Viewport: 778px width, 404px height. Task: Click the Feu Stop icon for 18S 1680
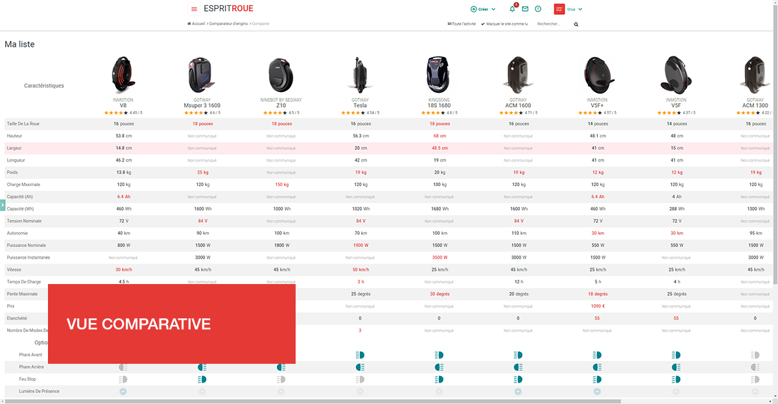click(x=439, y=379)
